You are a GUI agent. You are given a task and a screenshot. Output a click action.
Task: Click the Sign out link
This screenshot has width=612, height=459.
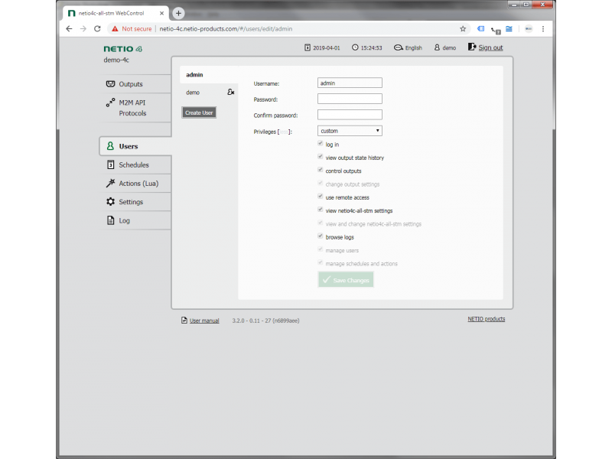coord(490,47)
